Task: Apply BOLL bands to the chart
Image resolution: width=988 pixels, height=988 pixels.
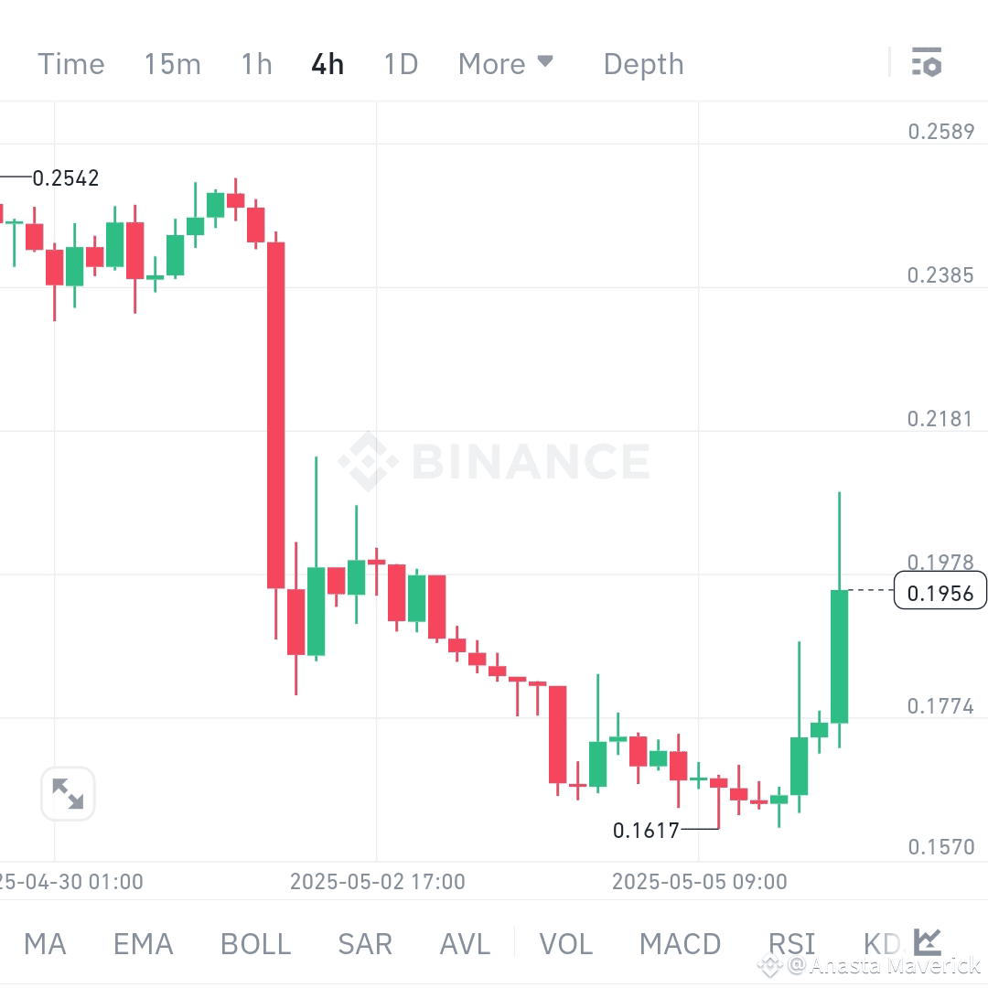Action: (255, 943)
